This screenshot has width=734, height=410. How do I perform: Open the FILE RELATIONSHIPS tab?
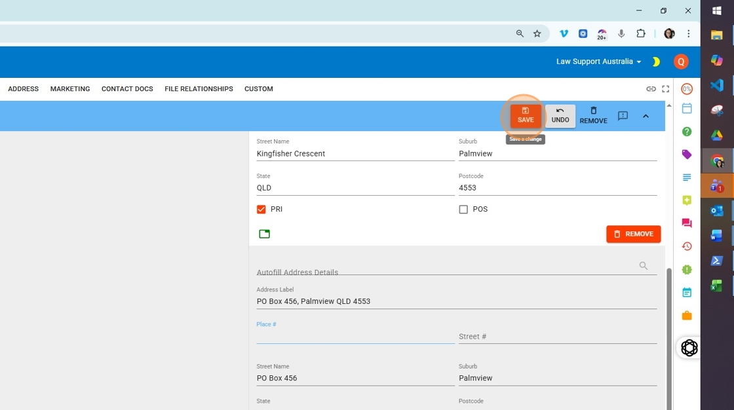199,89
